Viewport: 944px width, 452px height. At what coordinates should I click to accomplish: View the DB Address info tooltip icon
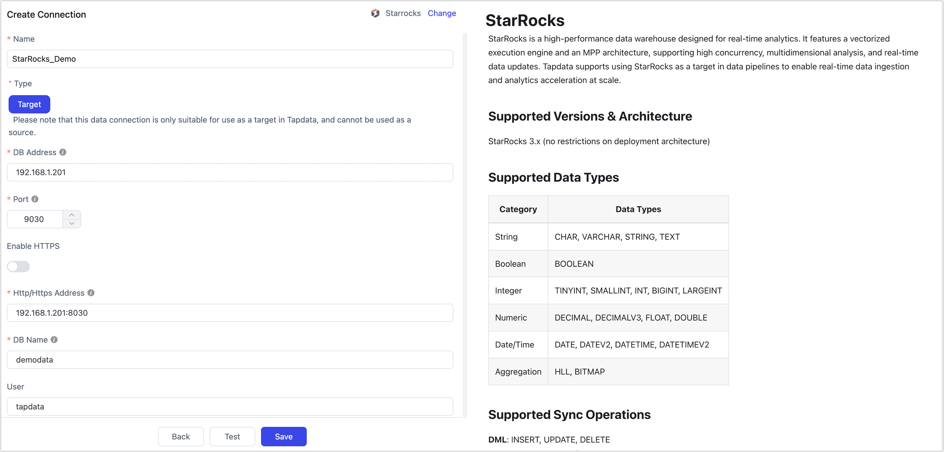pos(62,152)
